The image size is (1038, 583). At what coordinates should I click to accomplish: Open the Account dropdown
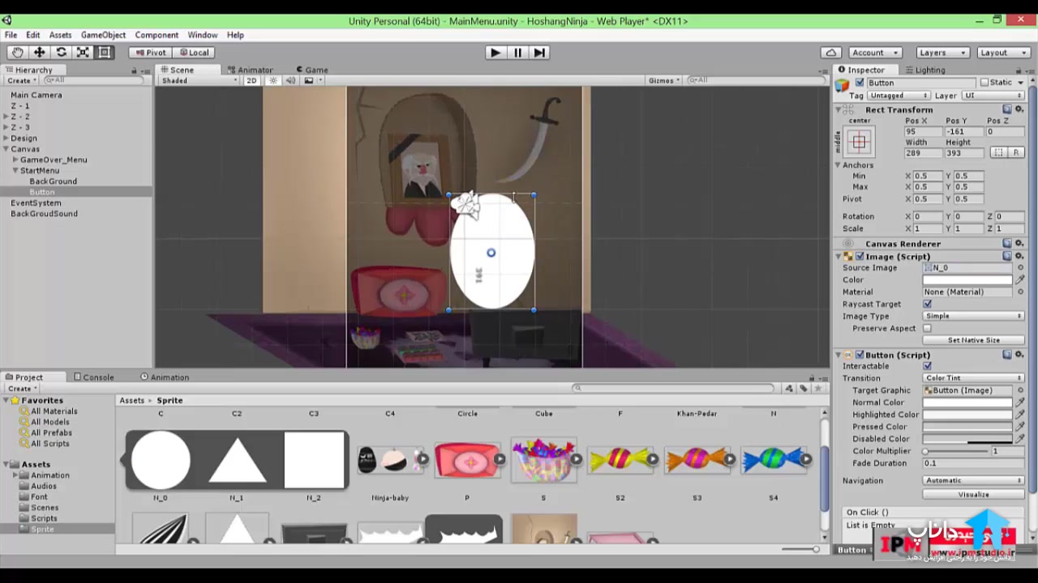[874, 53]
